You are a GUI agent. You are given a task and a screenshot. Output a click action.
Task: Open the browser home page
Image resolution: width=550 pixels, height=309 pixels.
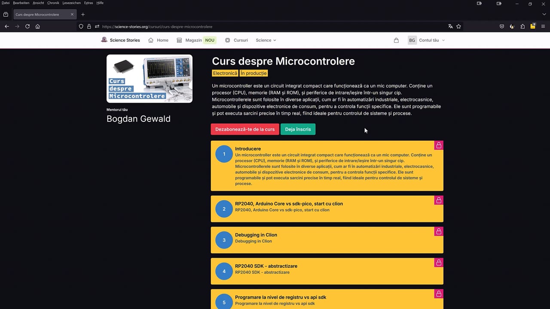[38, 26]
